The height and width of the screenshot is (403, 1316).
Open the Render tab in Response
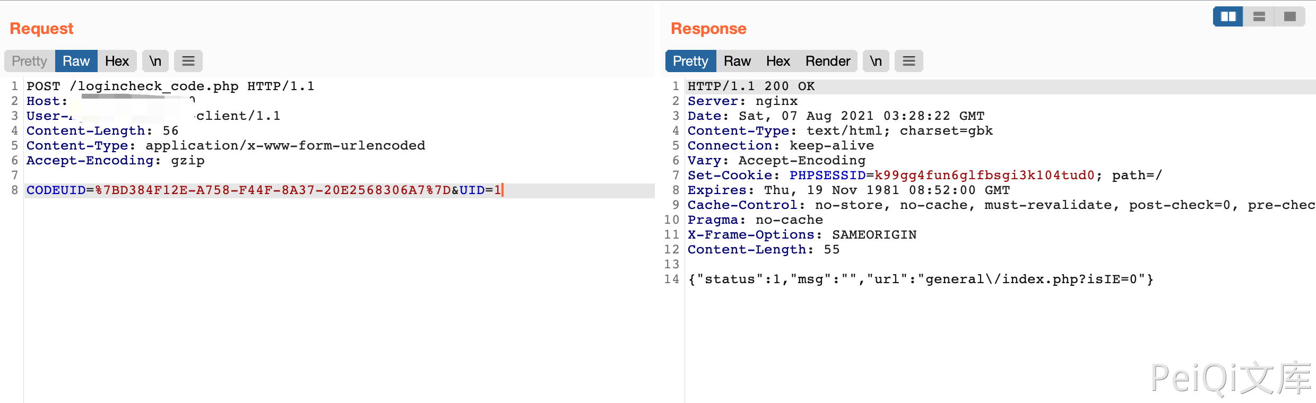coord(828,61)
